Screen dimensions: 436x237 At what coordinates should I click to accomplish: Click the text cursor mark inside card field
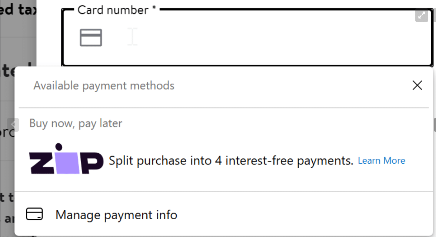(132, 36)
